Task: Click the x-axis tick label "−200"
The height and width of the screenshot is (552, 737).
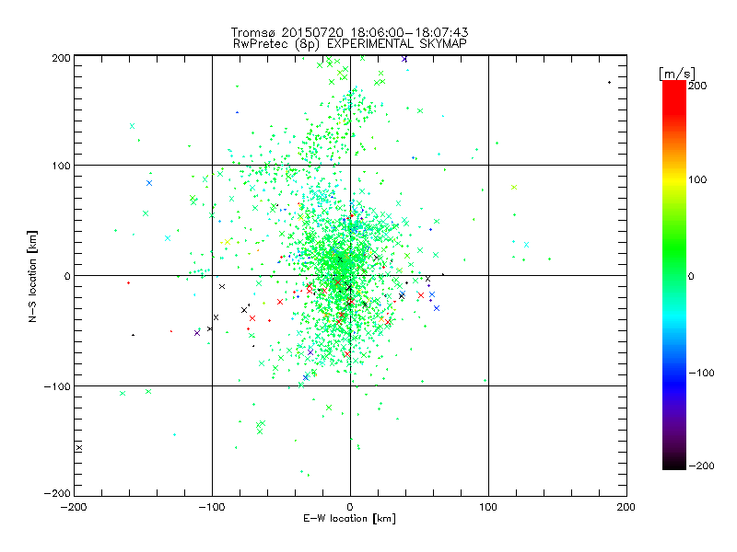Action: point(74,508)
